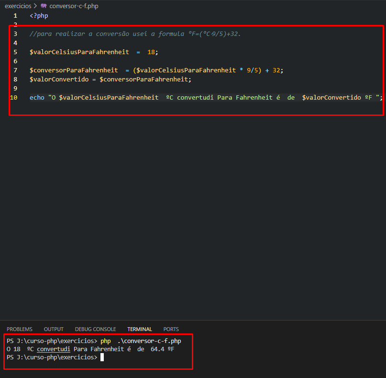Switch to the PORTS tab
The width and height of the screenshot is (386, 378).
(171, 329)
